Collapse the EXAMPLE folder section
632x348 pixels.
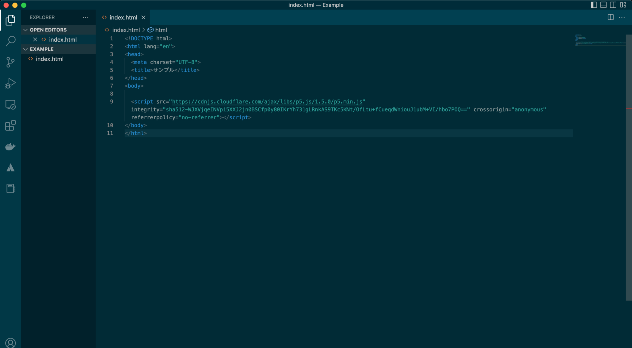click(26, 49)
